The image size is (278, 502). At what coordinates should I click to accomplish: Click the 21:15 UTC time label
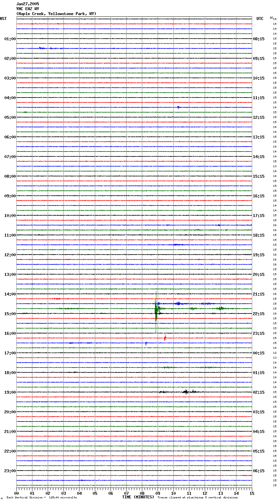(x=259, y=294)
